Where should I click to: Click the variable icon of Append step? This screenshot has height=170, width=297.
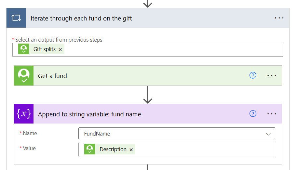click(24, 114)
